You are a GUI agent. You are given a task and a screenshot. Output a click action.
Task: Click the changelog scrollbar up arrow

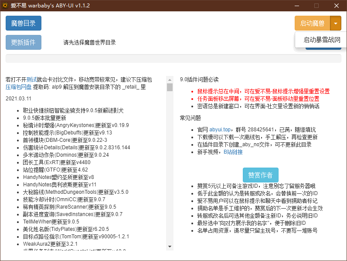tap(170, 79)
